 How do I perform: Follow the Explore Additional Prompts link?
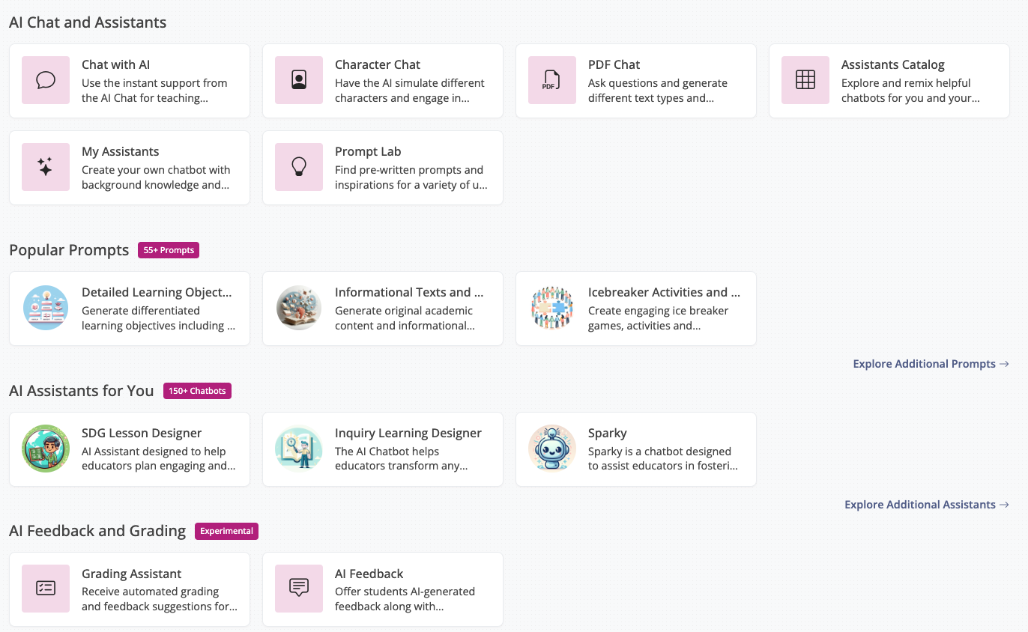coord(931,364)
